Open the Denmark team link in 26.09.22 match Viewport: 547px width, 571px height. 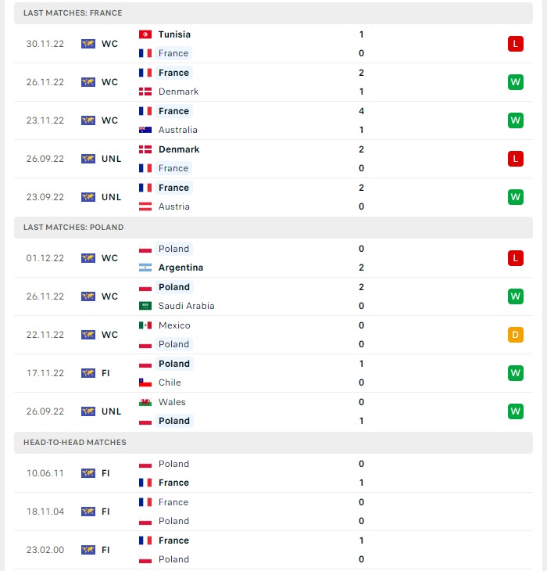tap(179, 149)
